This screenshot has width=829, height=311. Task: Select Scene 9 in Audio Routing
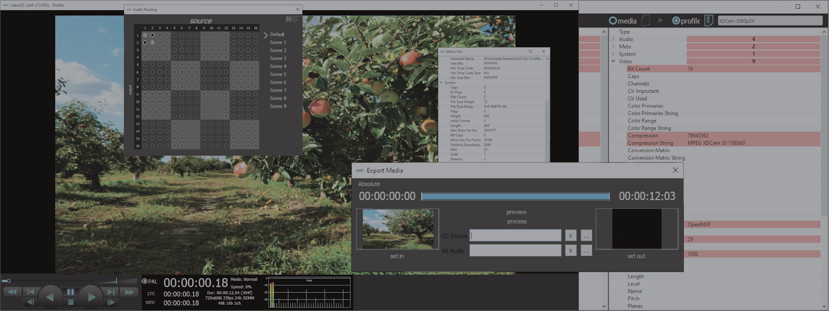click(278, 106)
